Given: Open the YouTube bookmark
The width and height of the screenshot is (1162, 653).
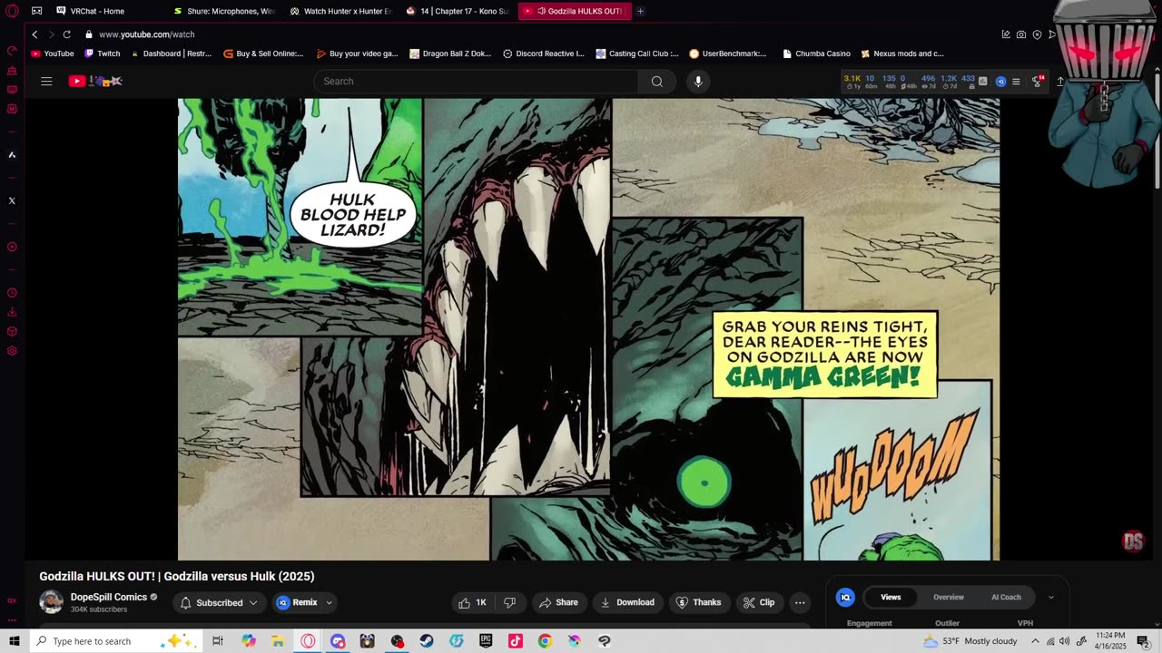Looking at the screenshot, I should 53,54.
